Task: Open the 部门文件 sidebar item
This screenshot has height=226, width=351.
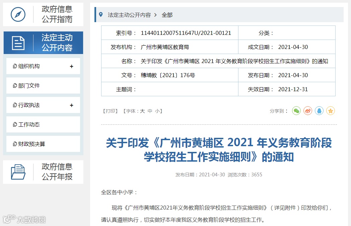Action: pos(43,86)
